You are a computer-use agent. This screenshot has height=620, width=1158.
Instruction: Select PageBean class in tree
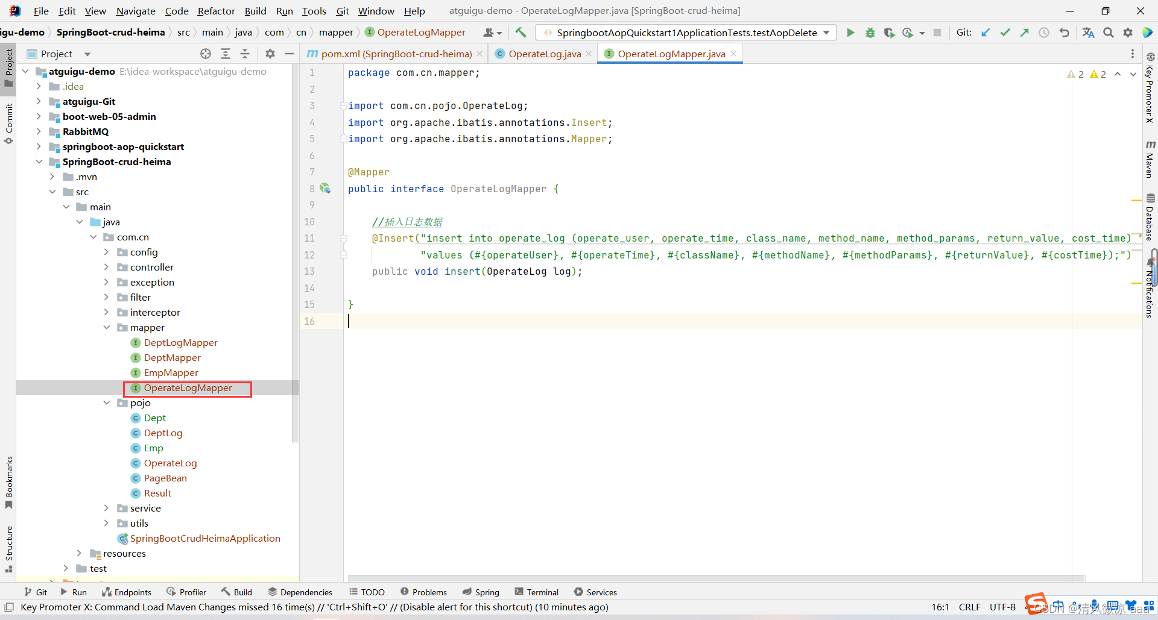coord(165,478)
